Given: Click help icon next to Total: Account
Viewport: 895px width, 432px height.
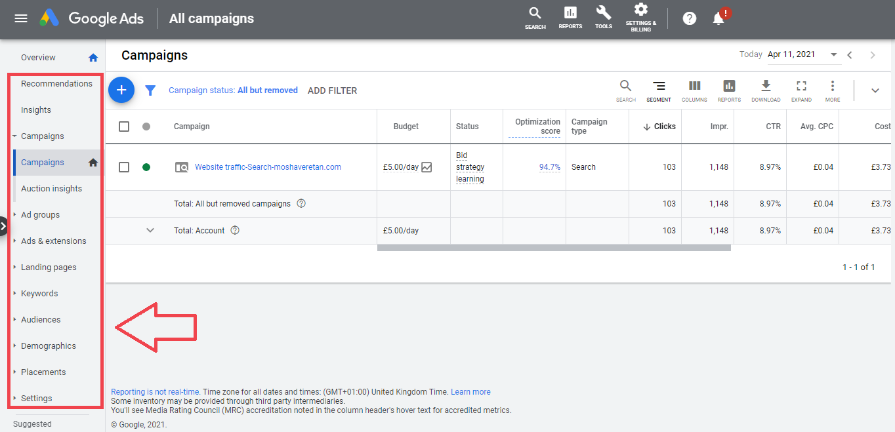Looking at the screenshot, I should click(235, 230).
